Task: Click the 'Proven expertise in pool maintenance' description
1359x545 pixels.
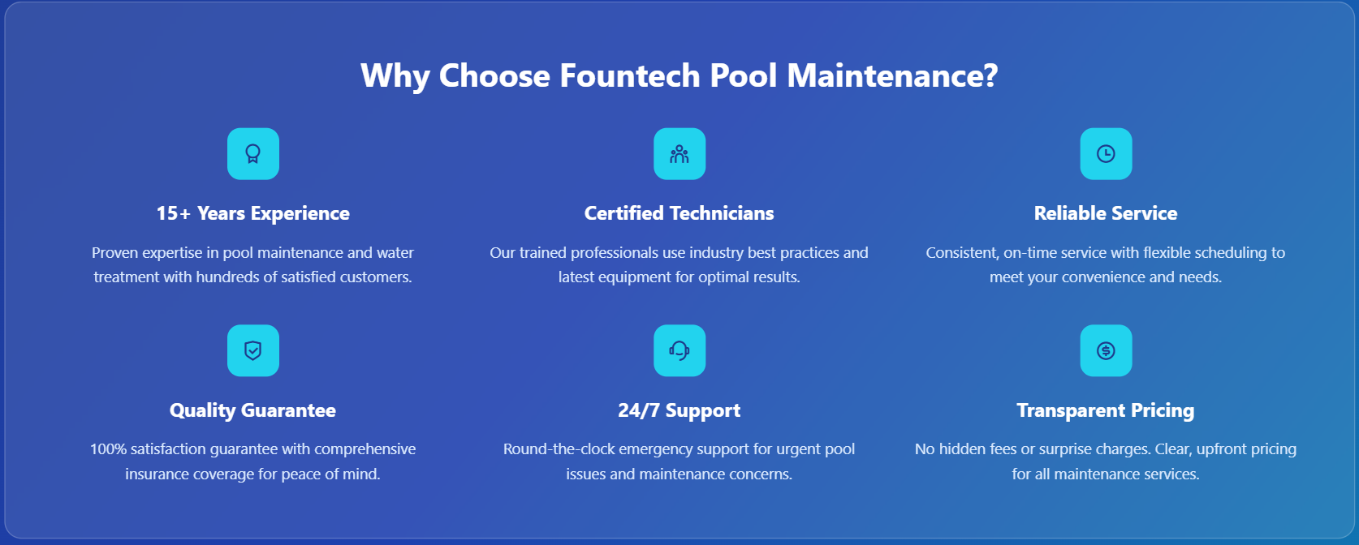Action: point(253,265)
